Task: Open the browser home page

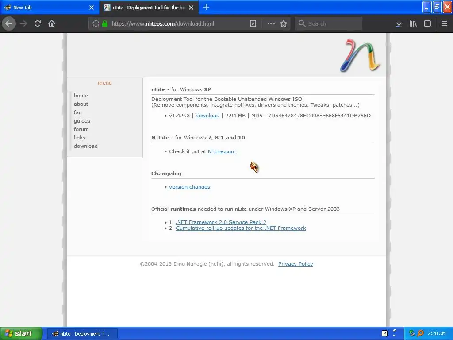Action: 52,23
